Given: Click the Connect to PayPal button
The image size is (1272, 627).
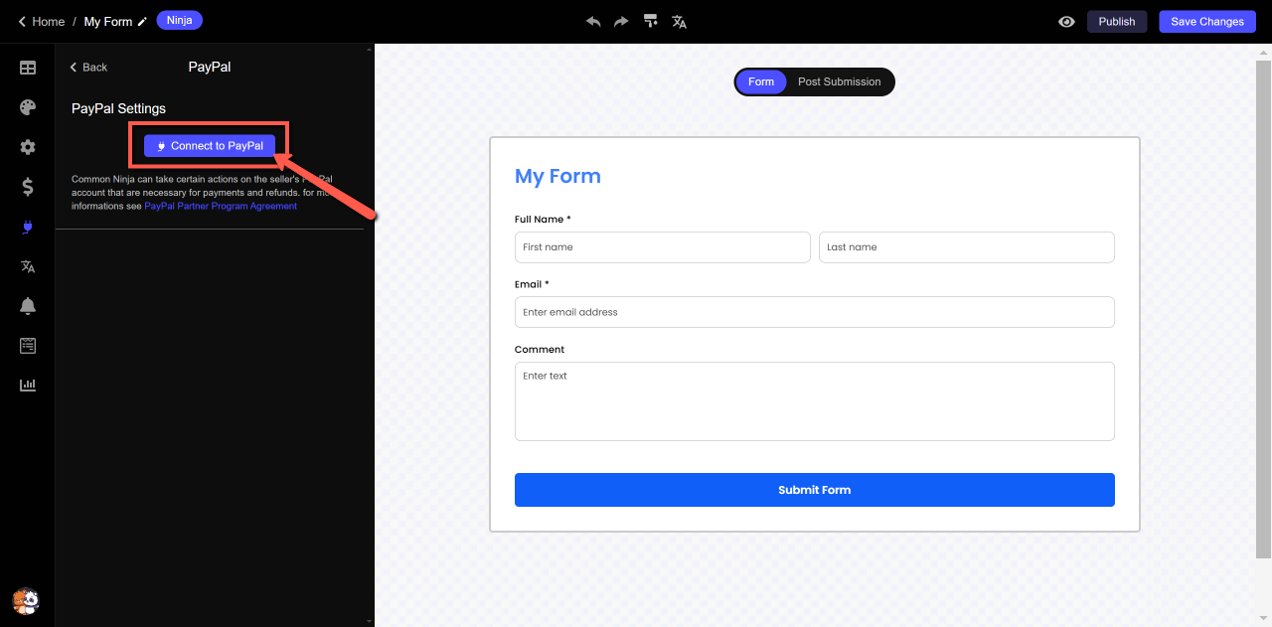Looking at the screenshot, I should point(210,146).
